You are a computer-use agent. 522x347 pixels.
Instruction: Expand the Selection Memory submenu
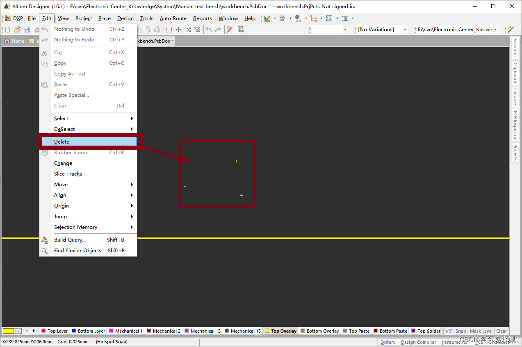pos(88,227)
